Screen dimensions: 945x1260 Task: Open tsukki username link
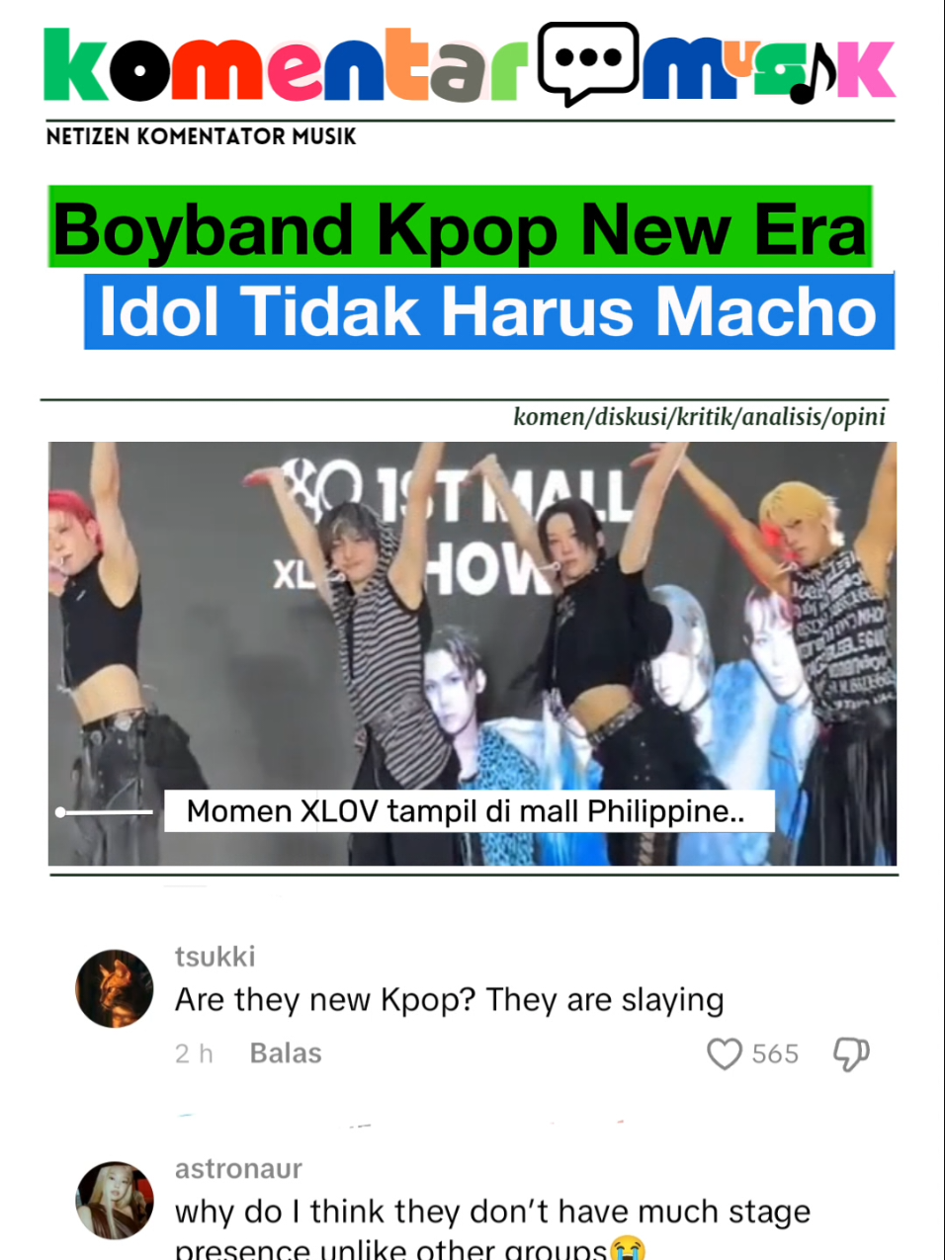click(x=215, y=957)
